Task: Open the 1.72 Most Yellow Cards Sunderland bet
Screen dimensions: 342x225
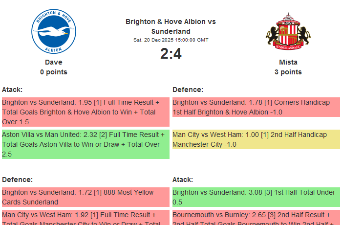Action: point(85,197)
